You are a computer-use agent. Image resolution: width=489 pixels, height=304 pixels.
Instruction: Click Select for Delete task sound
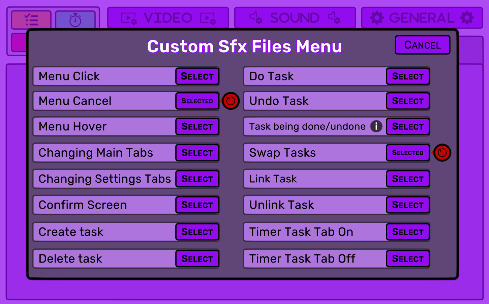[x=197, y=259]
